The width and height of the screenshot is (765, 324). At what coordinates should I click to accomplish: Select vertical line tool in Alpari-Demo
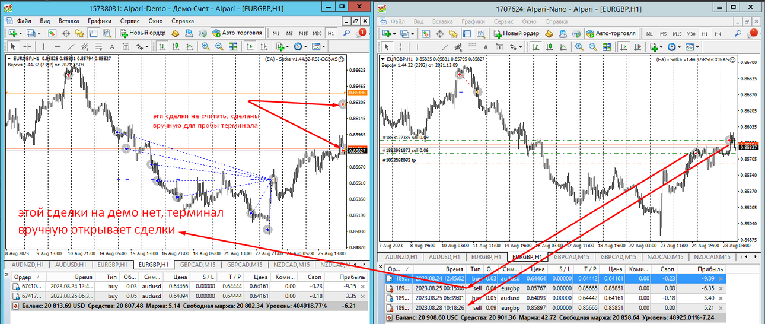(x=43, y=47)
